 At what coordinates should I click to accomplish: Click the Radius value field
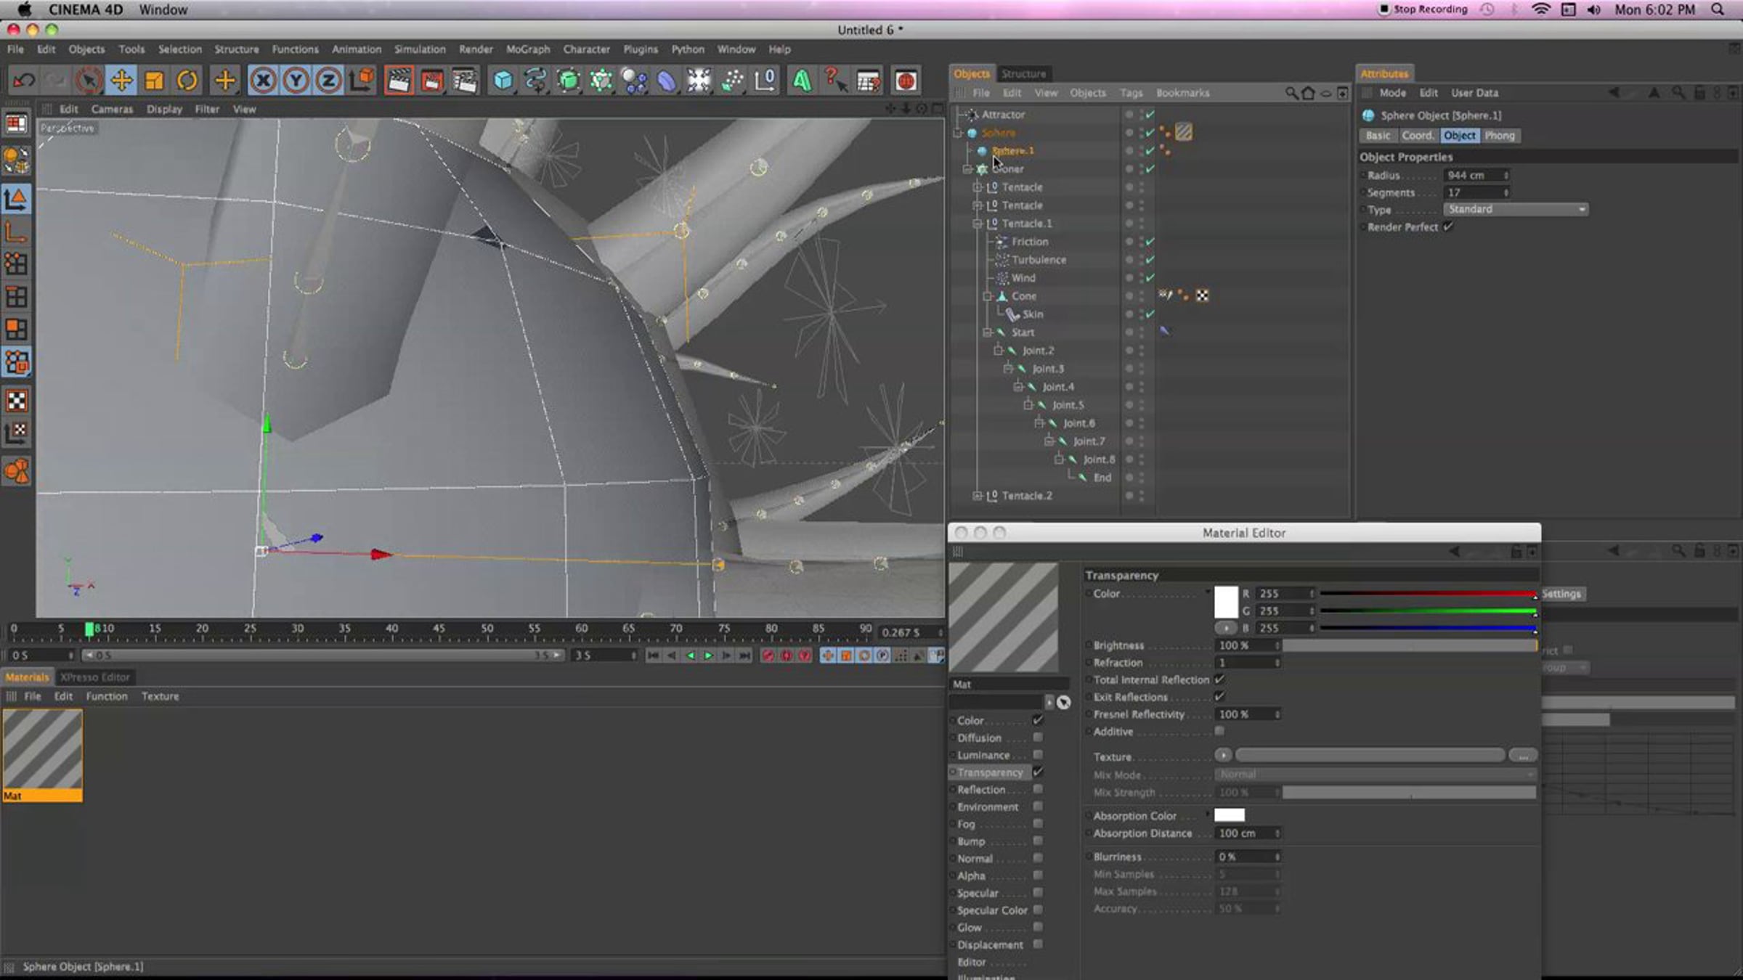(1476, 175)
